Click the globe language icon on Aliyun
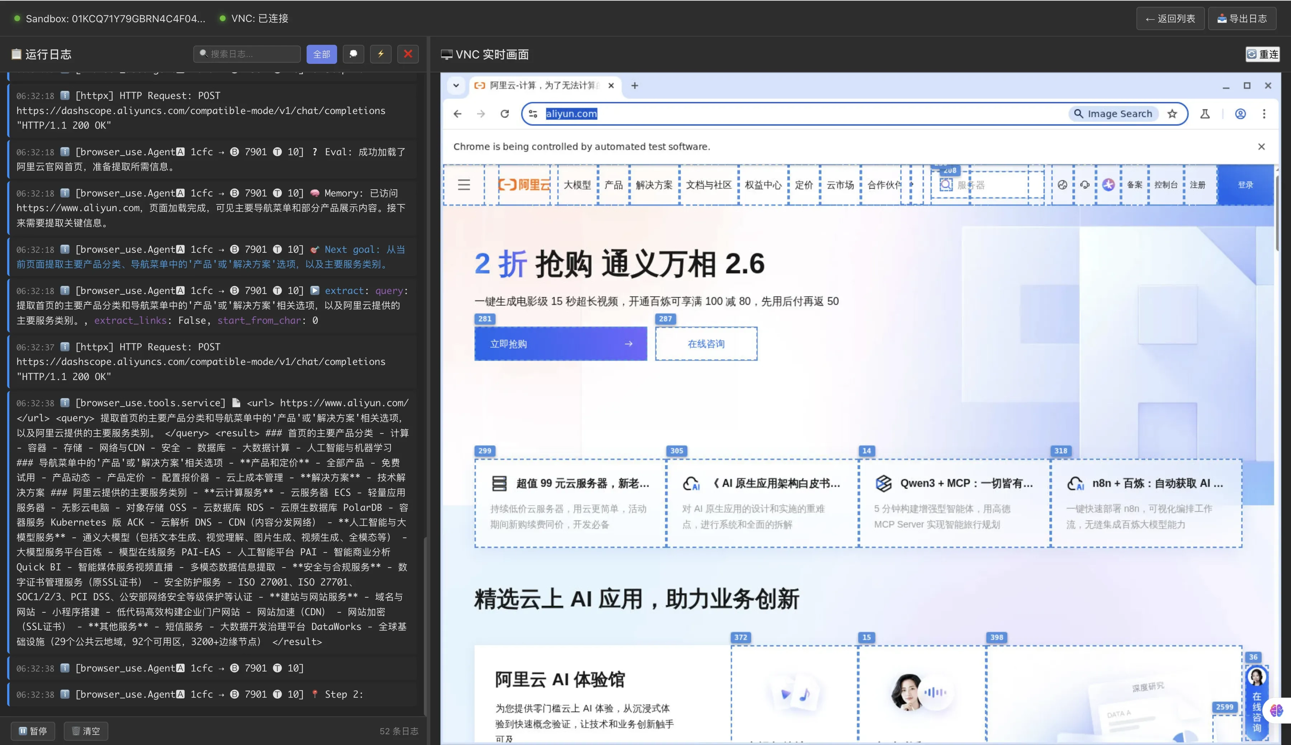Screen dimensions: 1291x745 coord(1062,185)
